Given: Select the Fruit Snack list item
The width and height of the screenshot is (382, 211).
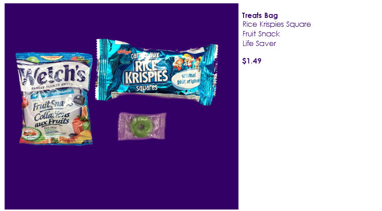Looking at the screenshot, I should coord(261,34).
